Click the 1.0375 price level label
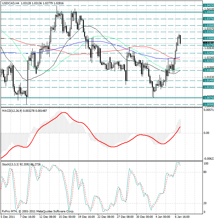Screen dimensions: 214x219 pos(209,19)
